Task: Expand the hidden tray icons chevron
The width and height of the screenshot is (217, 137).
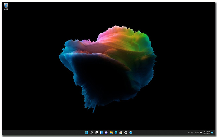Action: [x=189, y=132]
